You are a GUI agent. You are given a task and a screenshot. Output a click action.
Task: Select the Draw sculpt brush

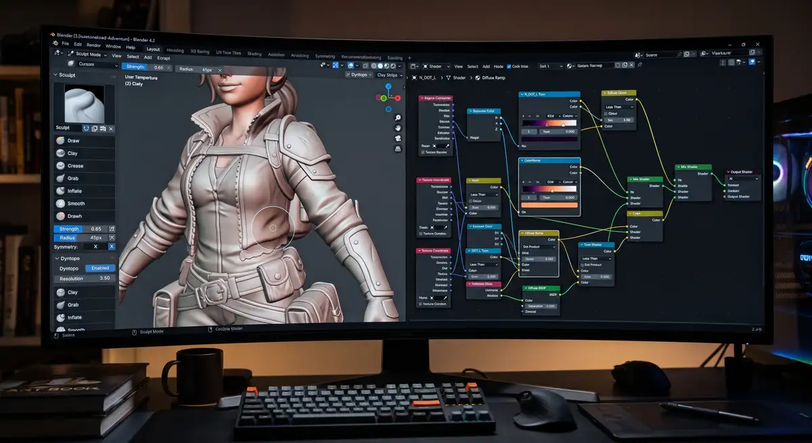tap(84, 141)
